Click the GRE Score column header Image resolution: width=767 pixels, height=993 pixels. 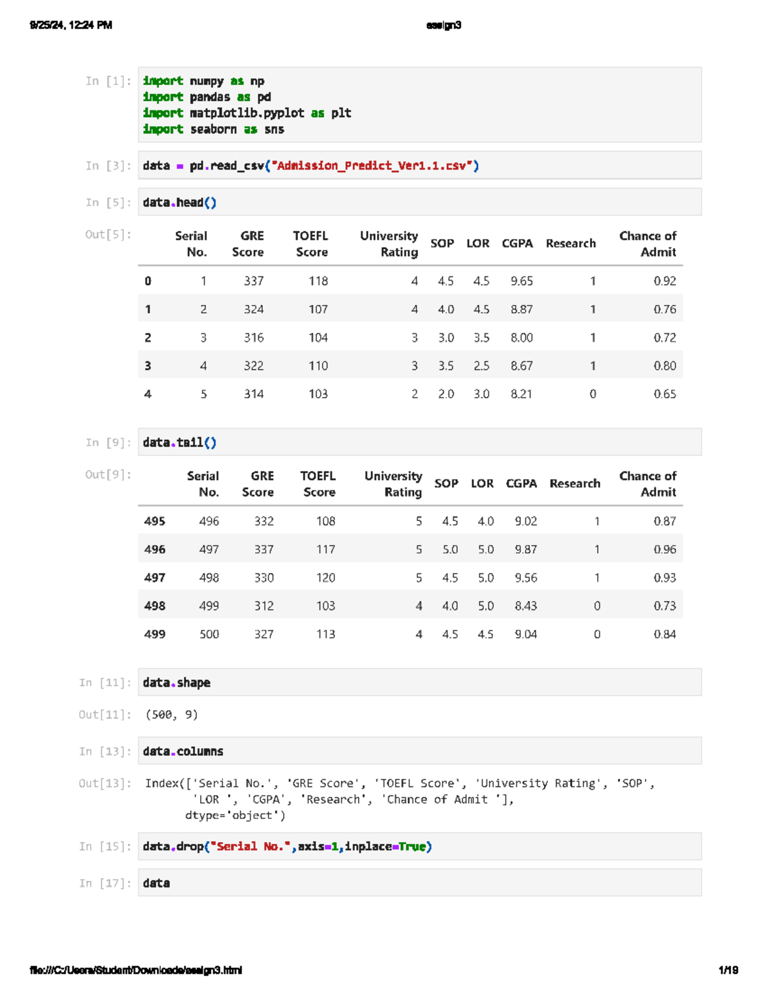tap(249, 244)
